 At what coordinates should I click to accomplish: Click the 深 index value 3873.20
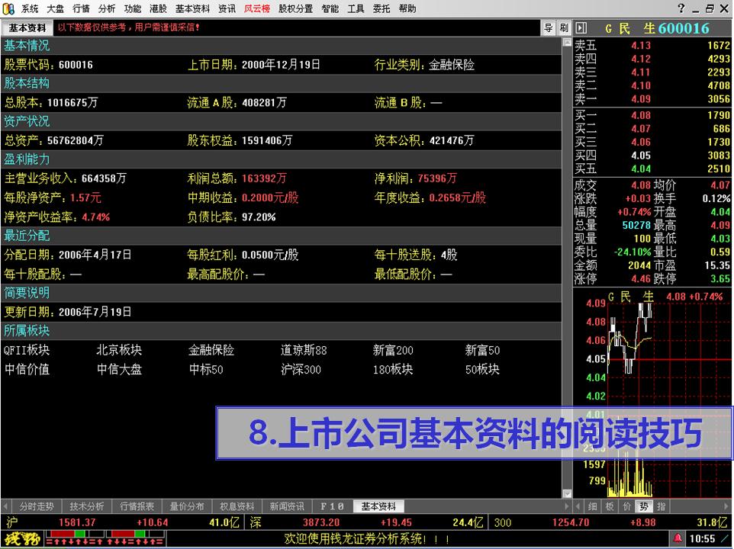point(321,522)
